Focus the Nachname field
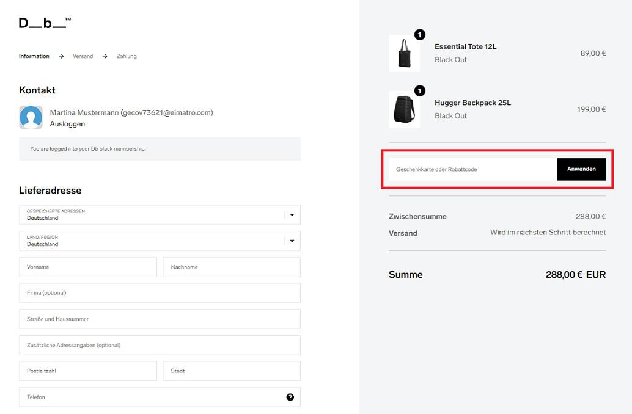This screenshot has height=414, width=632. 232,267
